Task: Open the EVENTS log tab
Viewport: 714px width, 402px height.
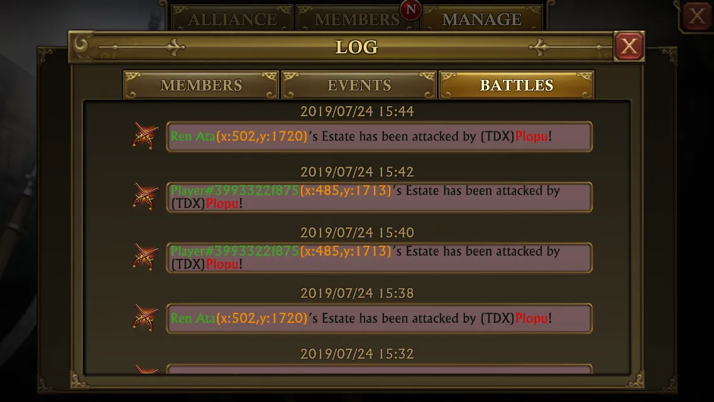Action: (359, 85)
